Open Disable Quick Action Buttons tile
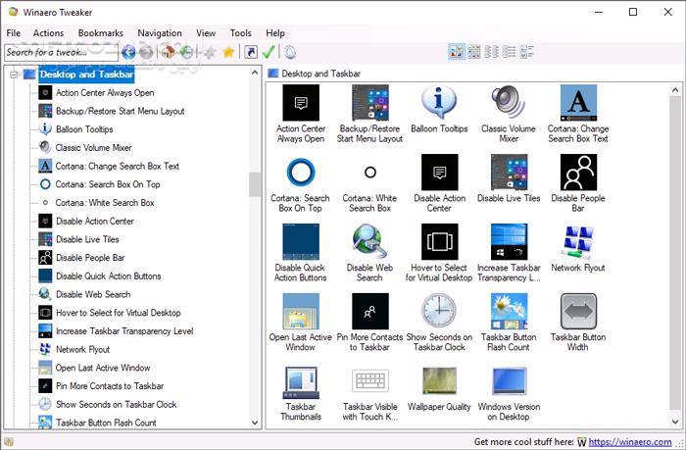The height and width of the screenshot is (450, 686). pyautogui.click(x=301, y=253)
